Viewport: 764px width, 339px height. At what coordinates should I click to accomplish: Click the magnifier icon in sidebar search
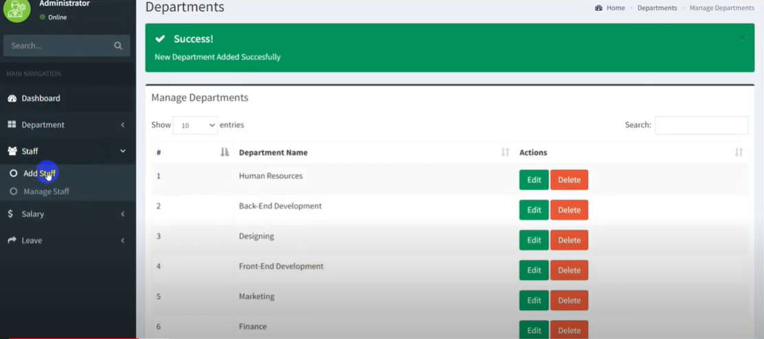click(x=118, y=46)
